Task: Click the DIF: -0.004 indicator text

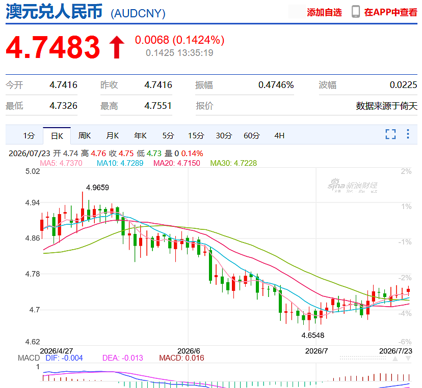Action: click(x=64, y=358)
